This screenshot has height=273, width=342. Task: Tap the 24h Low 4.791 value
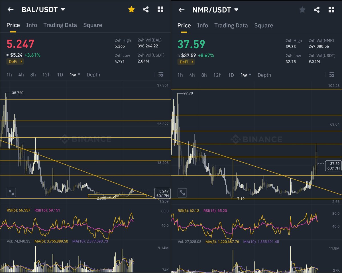click(x=120, y=61)
